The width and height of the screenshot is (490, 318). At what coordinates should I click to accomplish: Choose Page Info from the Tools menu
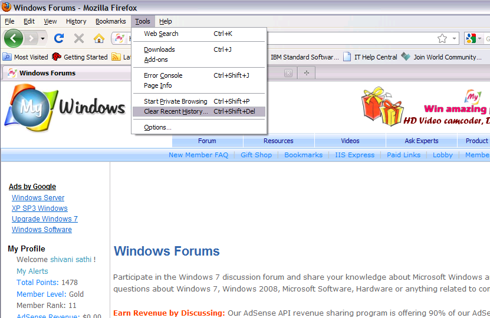pos(199,85)
